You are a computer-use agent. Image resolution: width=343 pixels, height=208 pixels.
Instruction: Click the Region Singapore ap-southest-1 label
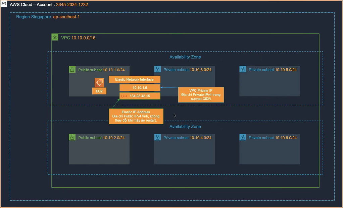47,17
